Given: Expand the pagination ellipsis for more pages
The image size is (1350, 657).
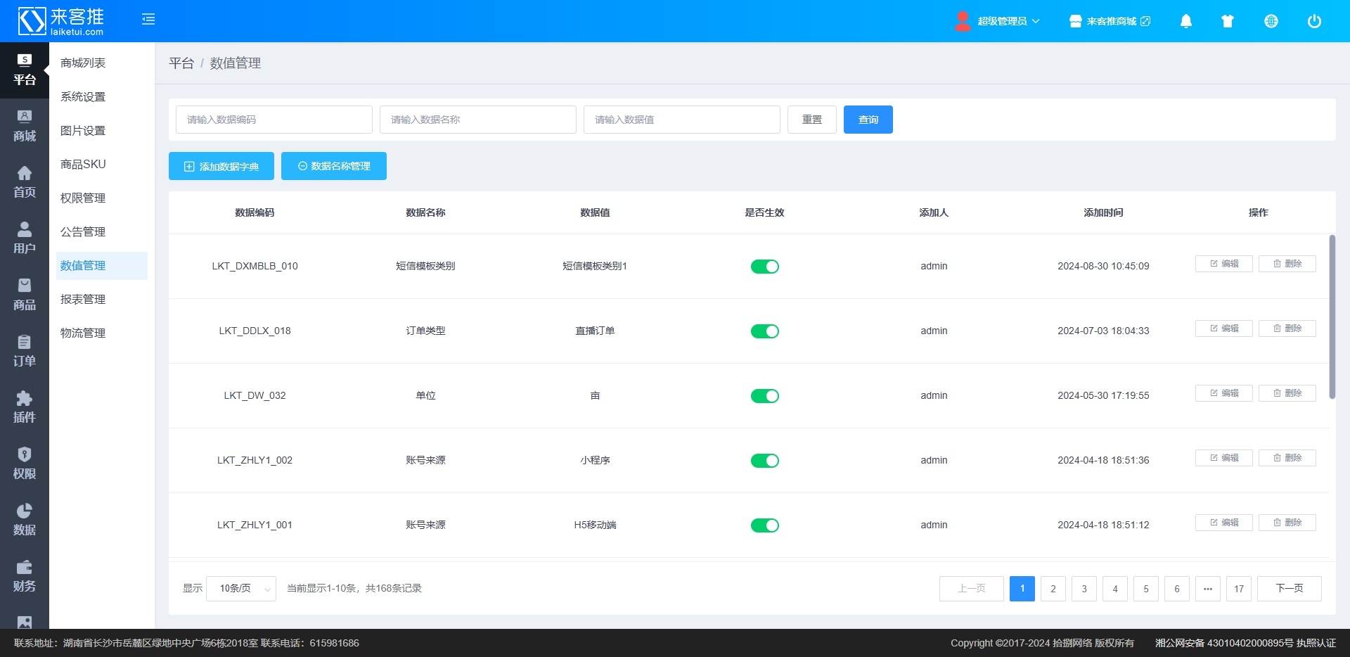Looking at the screenshot, I should (x=1208, y=589).
